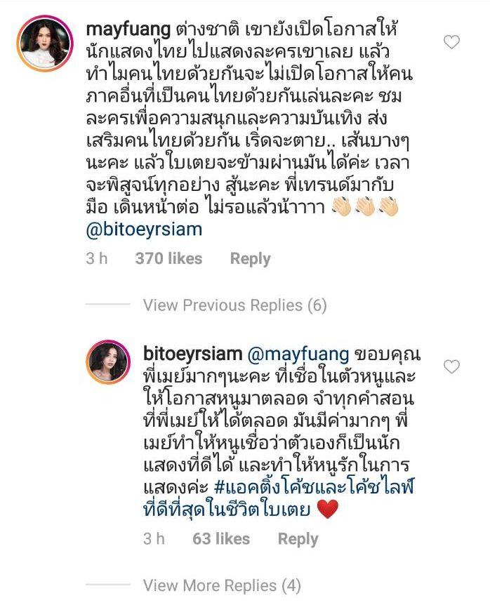Click the line beside View Previous Replies
The image size is (490, 610).
(108, 304)
